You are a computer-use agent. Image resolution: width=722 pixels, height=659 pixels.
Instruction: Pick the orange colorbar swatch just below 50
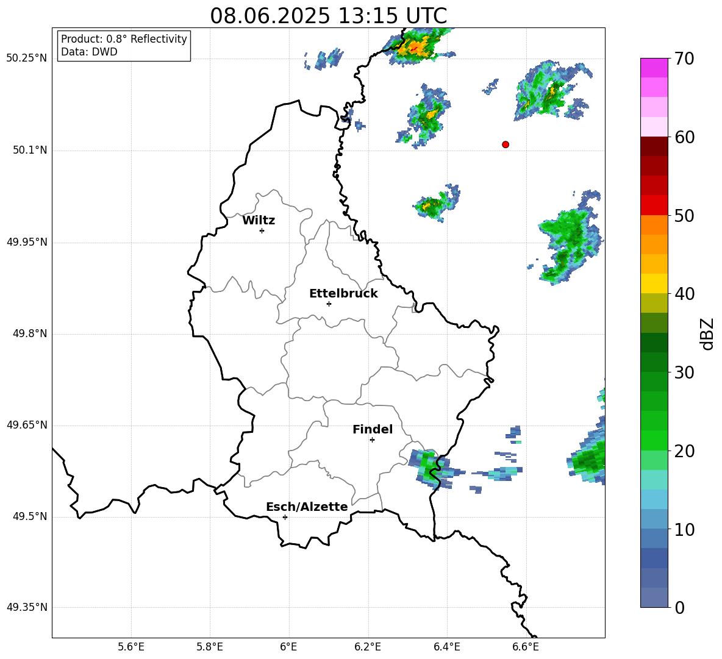click(x=654, y=225)
